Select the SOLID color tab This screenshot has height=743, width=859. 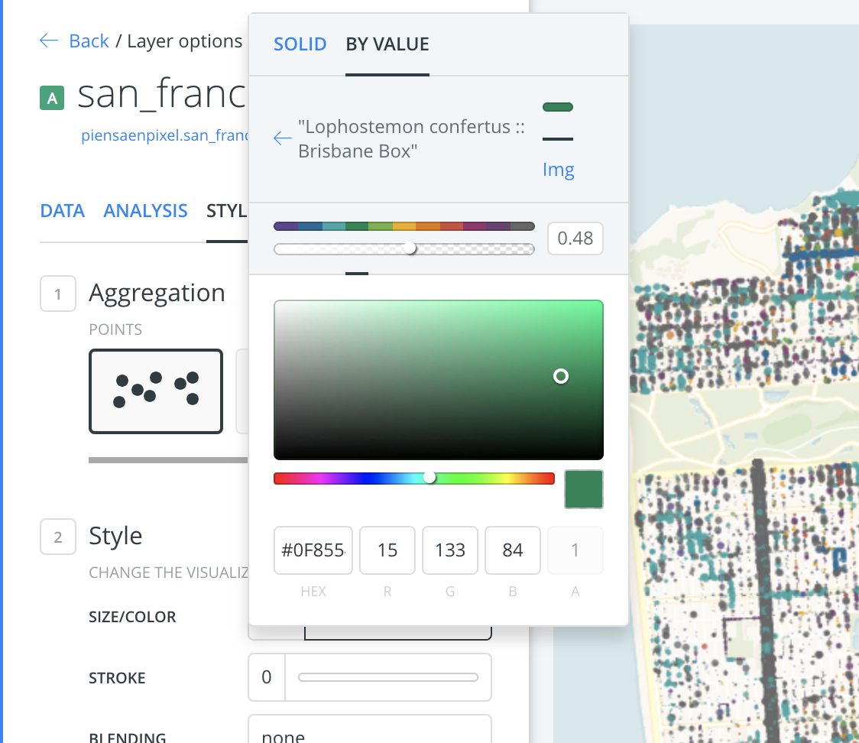pyautogui.click(x=300, y=44)
